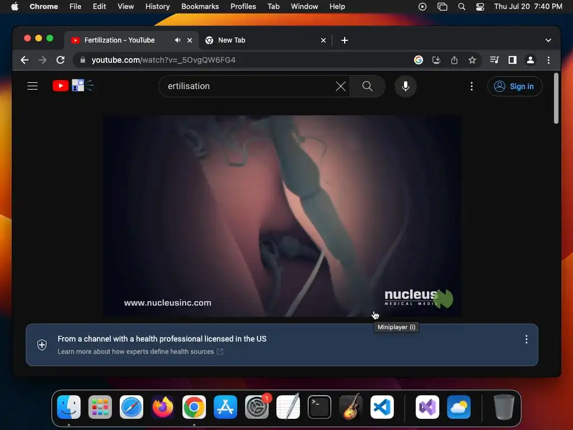Open Terminal from the dock
573x430 pixels.
[320, 407]
